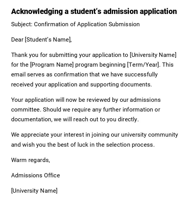Screen dimensions: 195x208
Task: Select [University Name] placeholder in the signature
Action: click(x=34, y=191)
